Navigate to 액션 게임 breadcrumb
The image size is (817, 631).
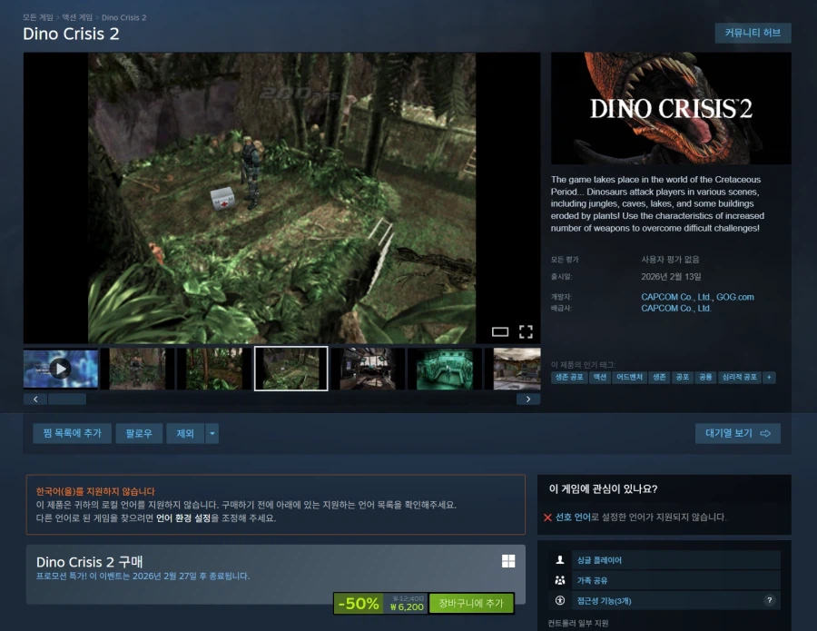click(x=77, y=17)
